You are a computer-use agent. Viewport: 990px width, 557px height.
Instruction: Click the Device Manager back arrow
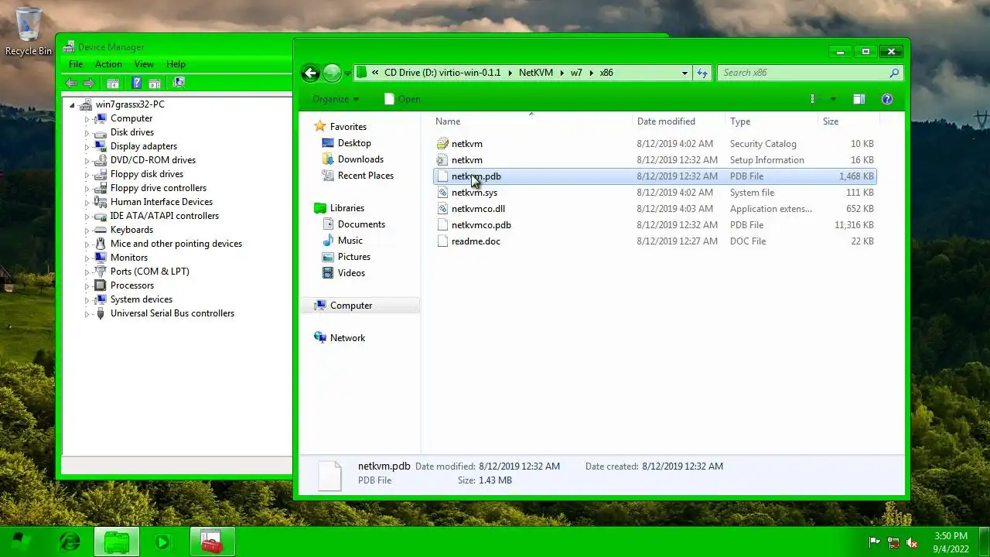[72, 83]
